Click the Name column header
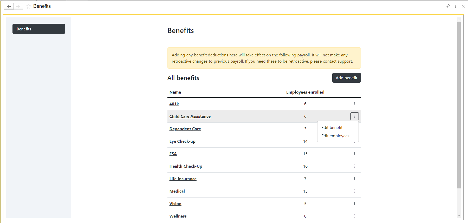 (175, 92)
